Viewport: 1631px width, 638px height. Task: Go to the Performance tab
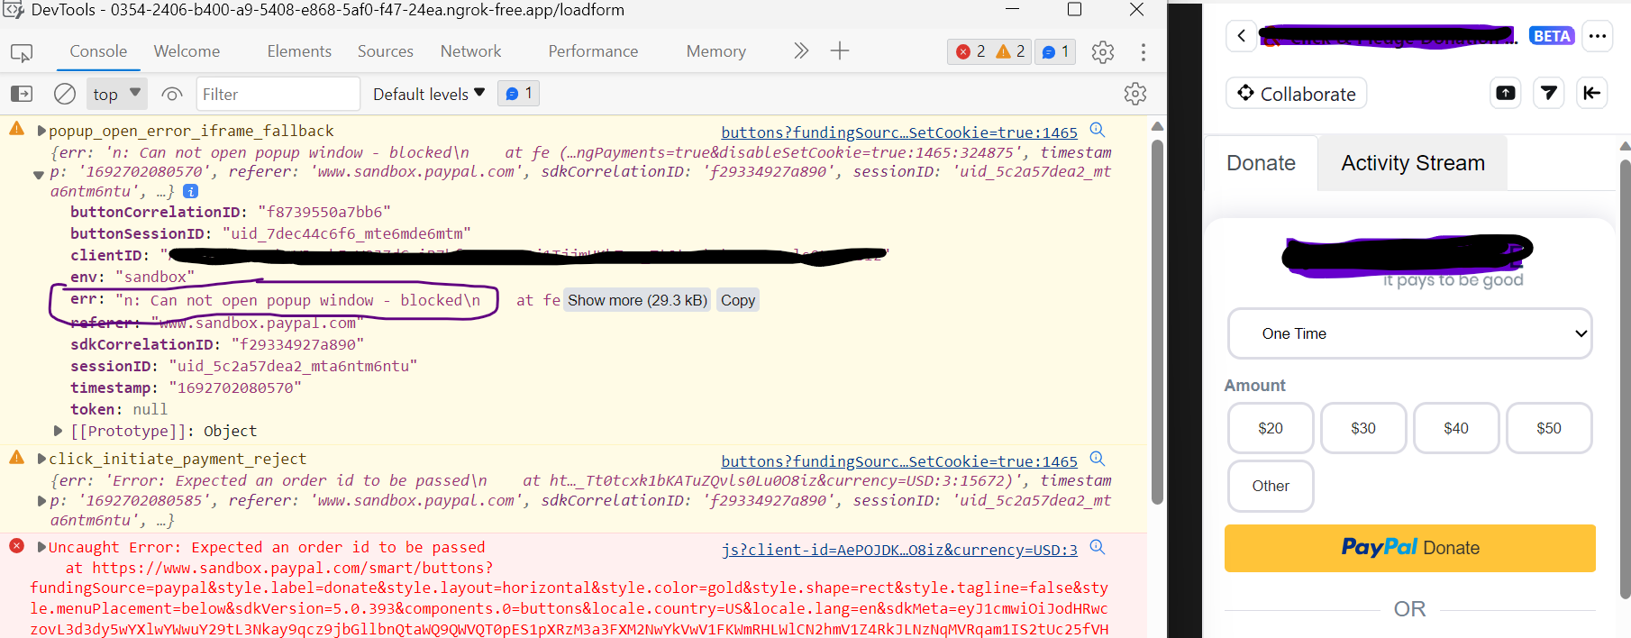[593, 51]
